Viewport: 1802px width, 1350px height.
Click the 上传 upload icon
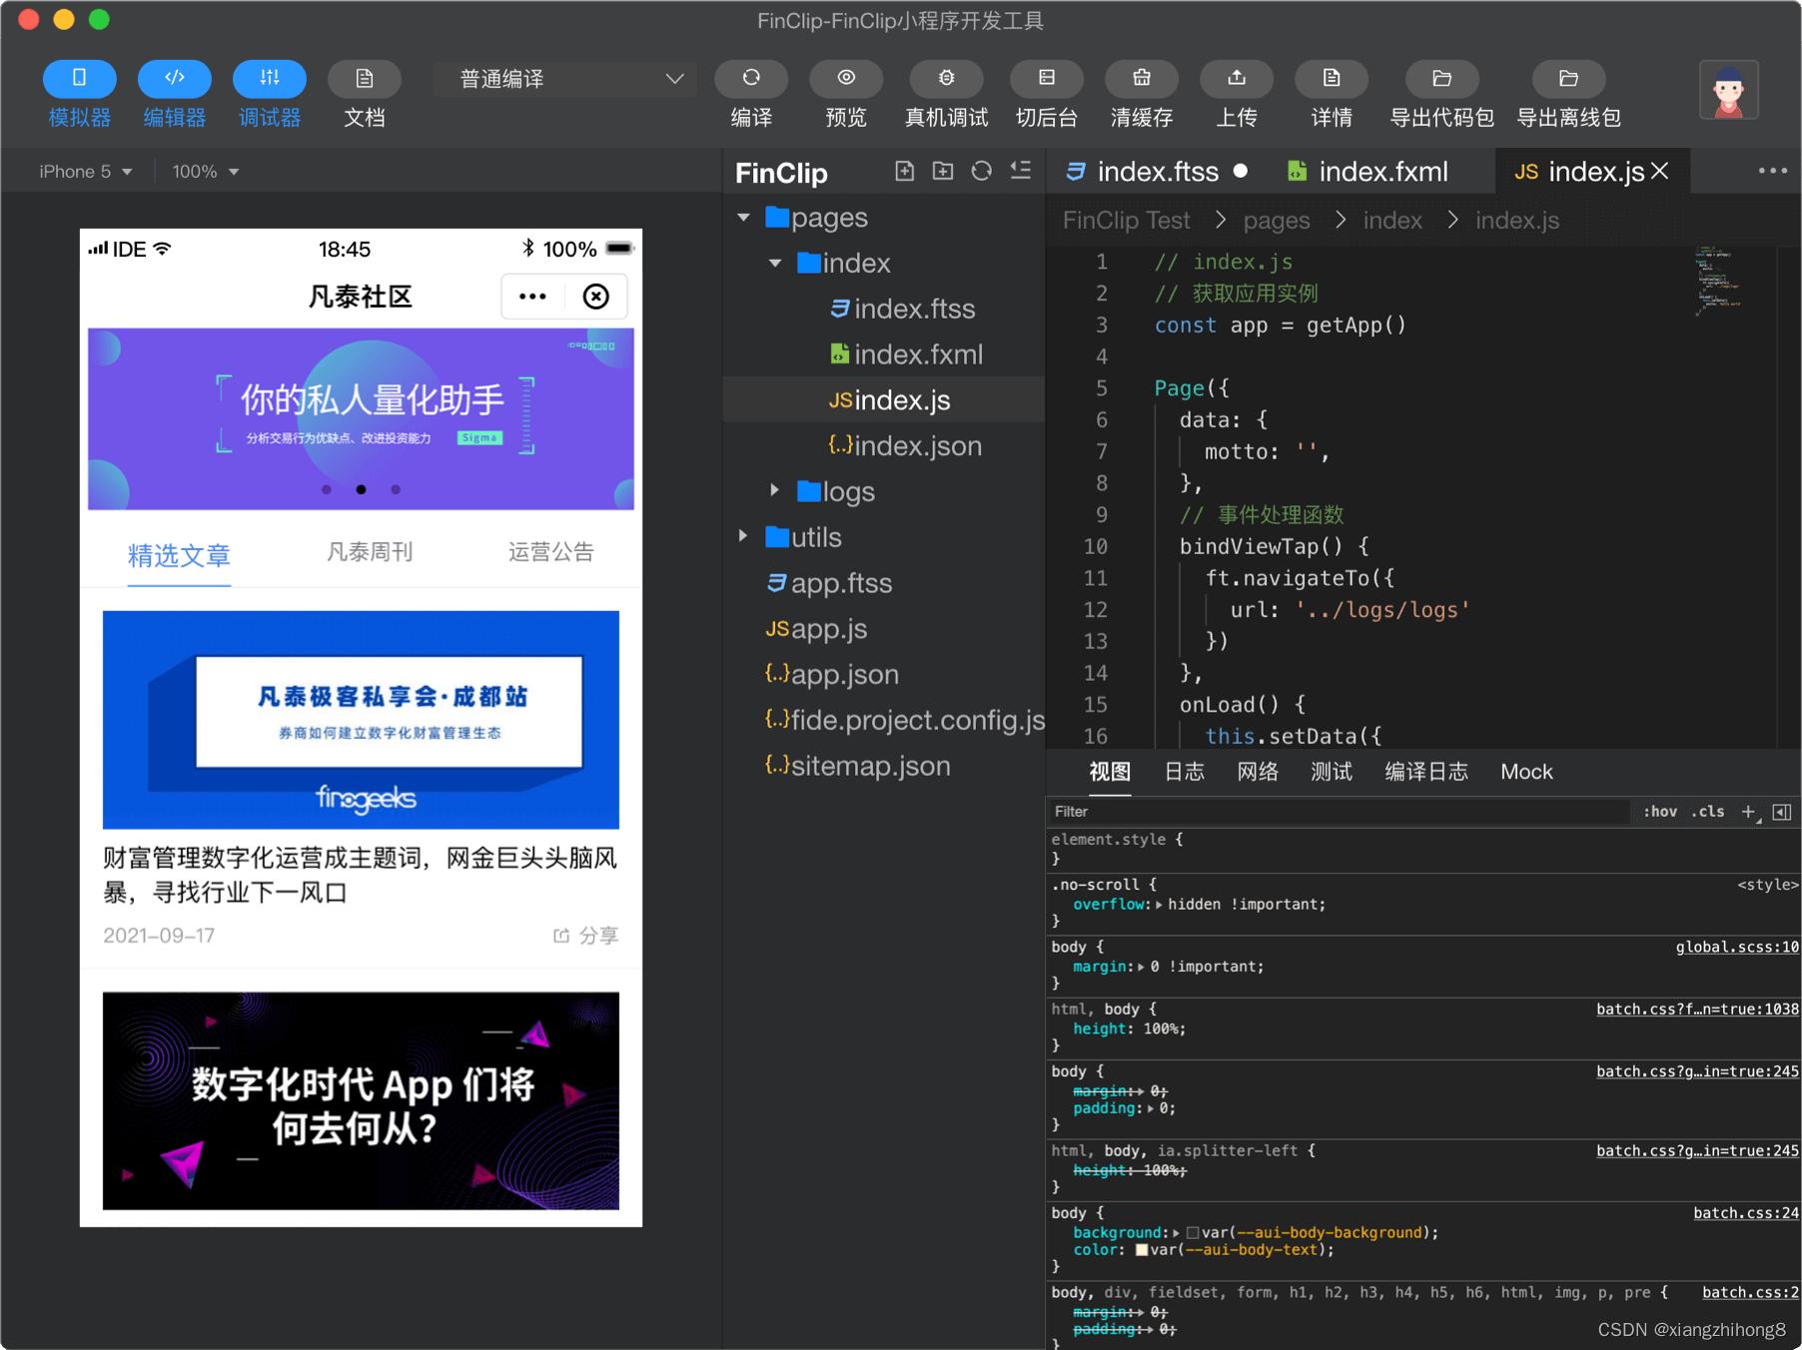point(1237,78)
